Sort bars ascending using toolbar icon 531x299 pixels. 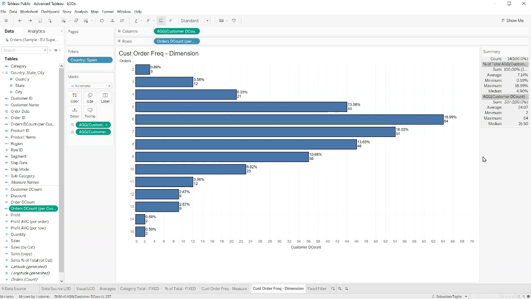(x=112, y=21)
